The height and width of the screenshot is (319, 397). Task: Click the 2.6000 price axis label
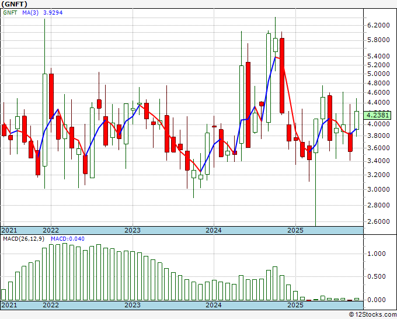coord(379,222)
